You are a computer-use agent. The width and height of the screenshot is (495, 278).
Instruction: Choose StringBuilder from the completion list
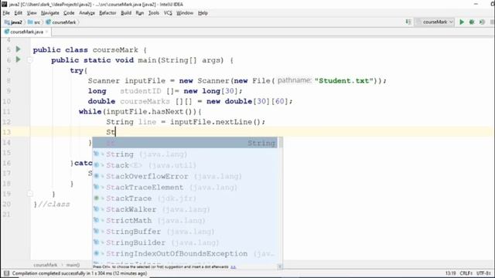point(185,242)
